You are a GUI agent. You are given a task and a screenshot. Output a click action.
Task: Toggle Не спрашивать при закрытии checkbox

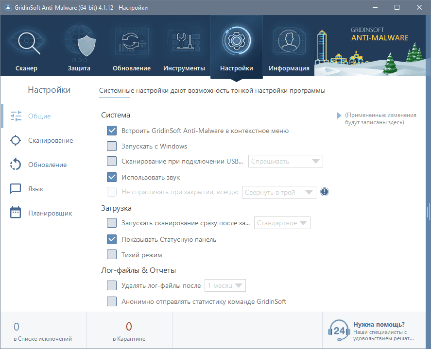point(112,192)
